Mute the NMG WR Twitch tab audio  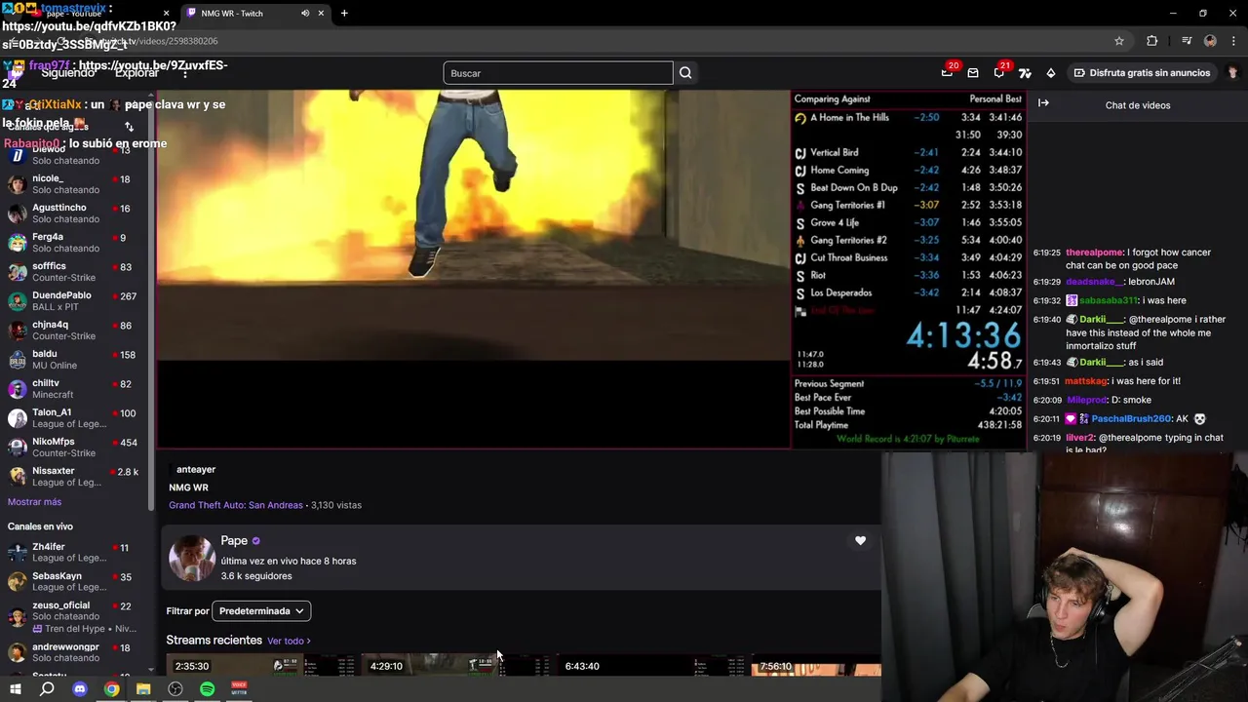click(305, 14)
